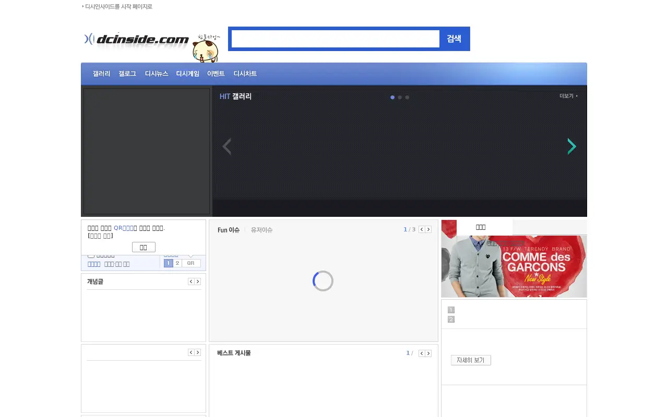Open 더보기 link in HIT 갤러리
668x417 pixels.
568,96
